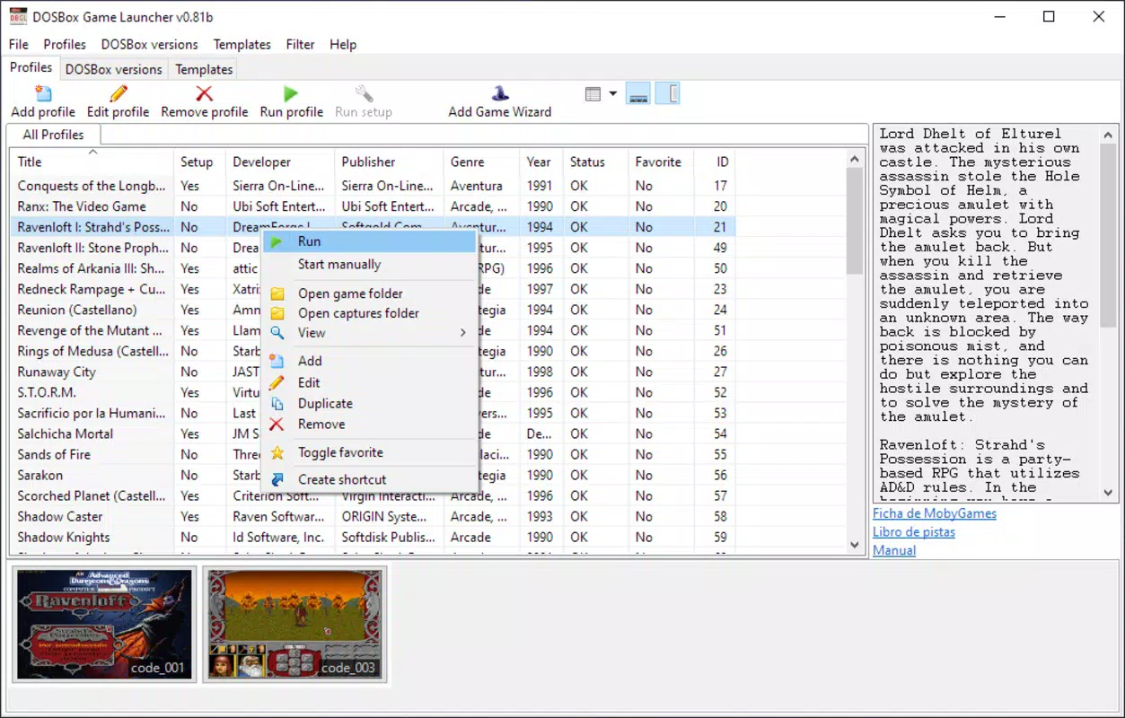The image size is (1125, 718).
Task: Select the Salchicha Mortal row
Action: 373,433
